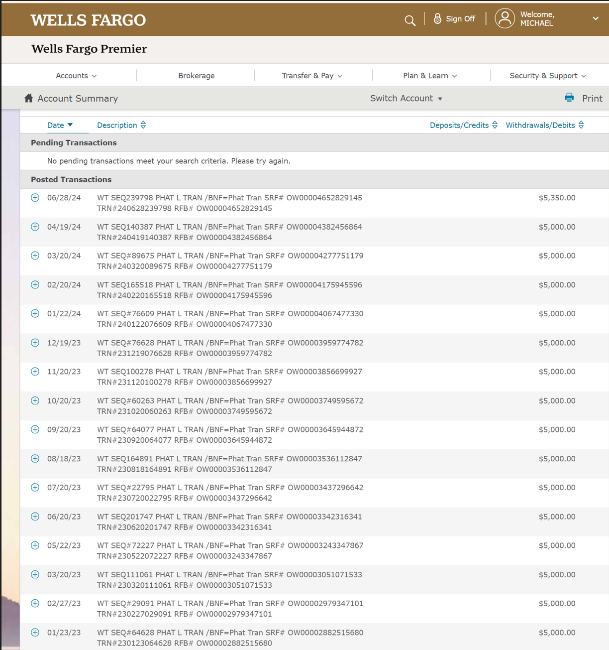Click the Print icon

[569, 98]
